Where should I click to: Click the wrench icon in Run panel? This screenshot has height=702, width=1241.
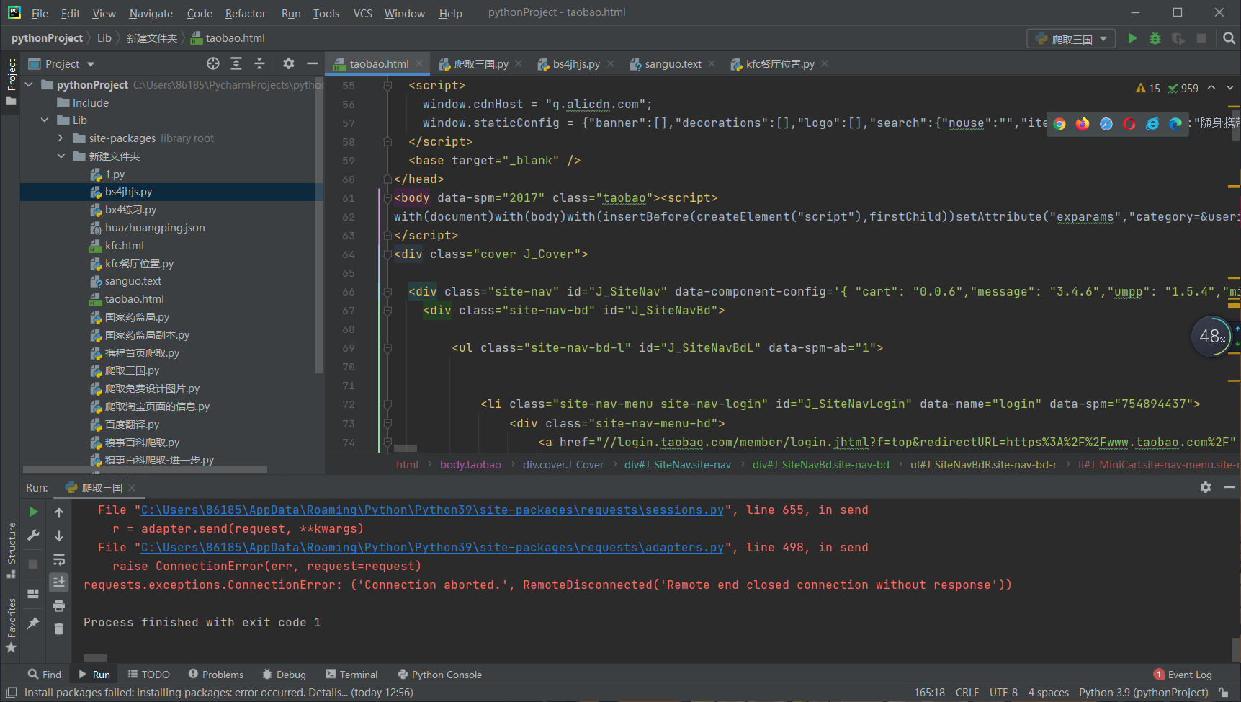tap(33, 536)
